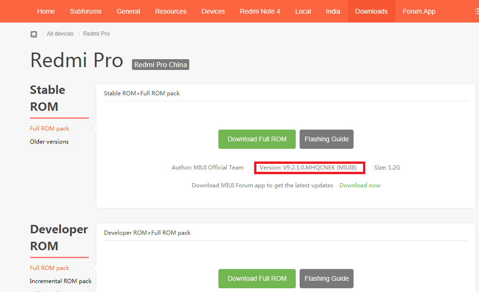The image size is (479, 292).
Task: Open the Stable ROM Flashing Guide
Action: tap(326, 139)
